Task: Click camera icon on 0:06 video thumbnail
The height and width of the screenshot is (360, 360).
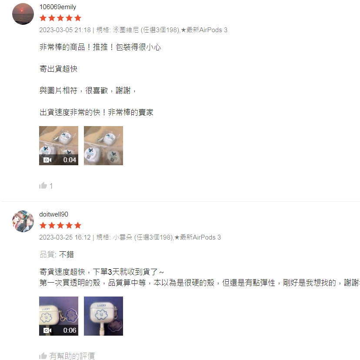Action: [47, 330]
